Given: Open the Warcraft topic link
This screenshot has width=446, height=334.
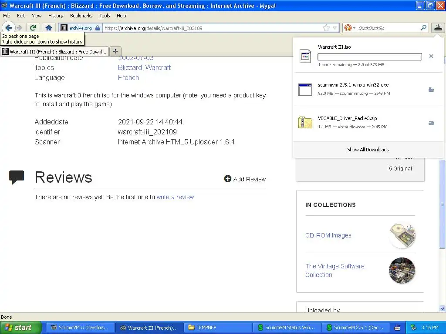Looking at the screenshot, I should tap(158, 67).
